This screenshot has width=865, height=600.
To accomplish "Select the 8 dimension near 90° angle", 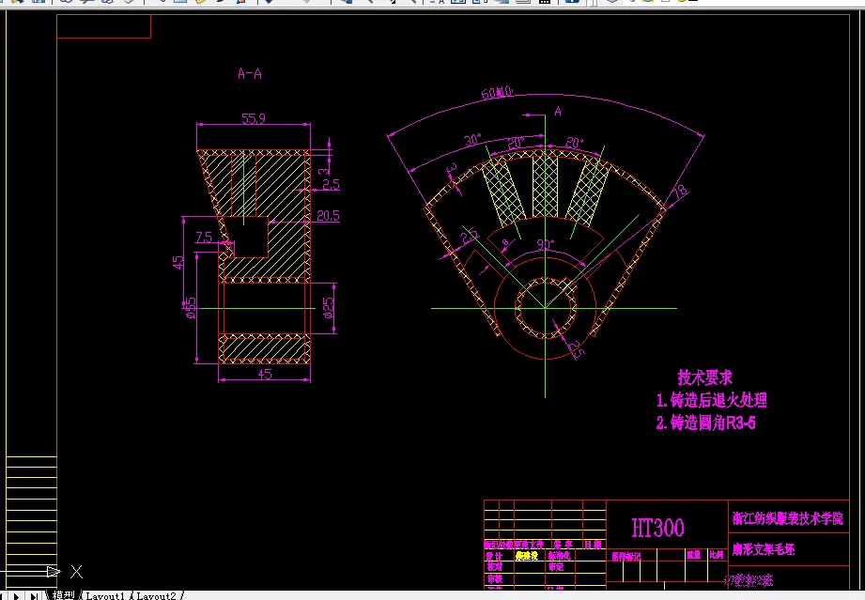I will point(505,242).
